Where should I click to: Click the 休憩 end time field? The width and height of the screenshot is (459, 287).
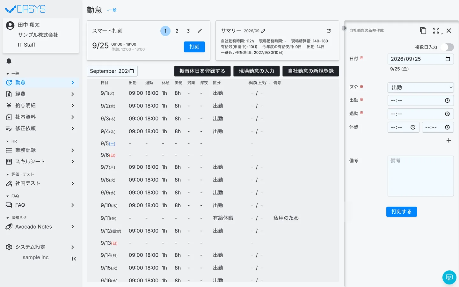click(438, 127)
